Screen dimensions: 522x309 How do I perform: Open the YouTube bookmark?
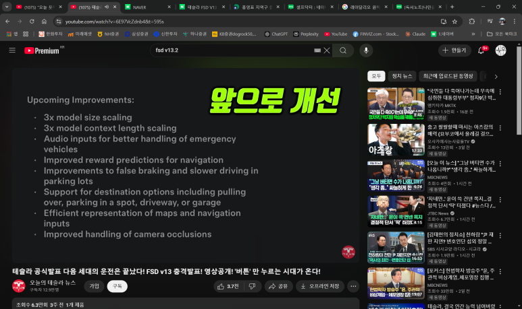336,34
